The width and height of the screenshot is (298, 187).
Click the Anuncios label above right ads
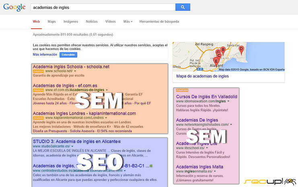coord(182,90)
